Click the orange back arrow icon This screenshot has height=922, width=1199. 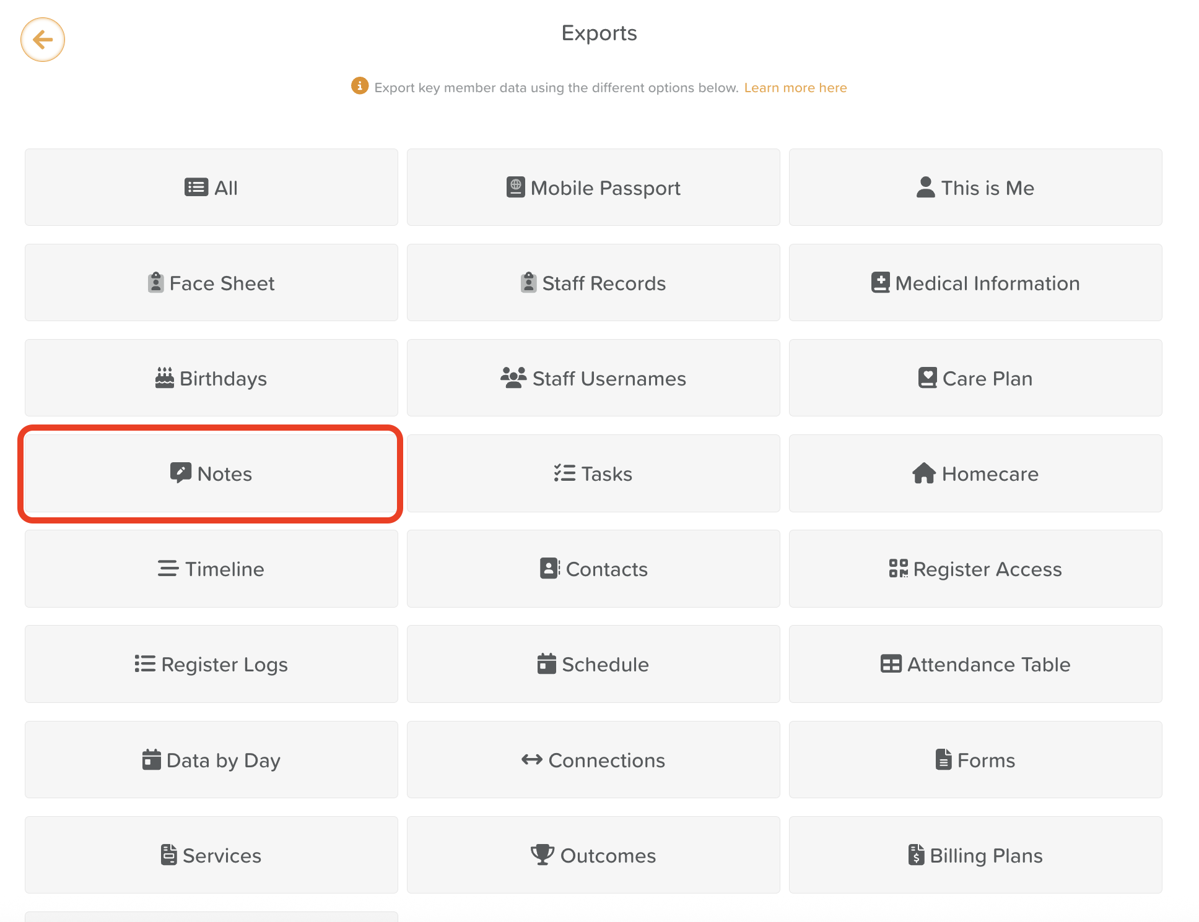(43, 40)
